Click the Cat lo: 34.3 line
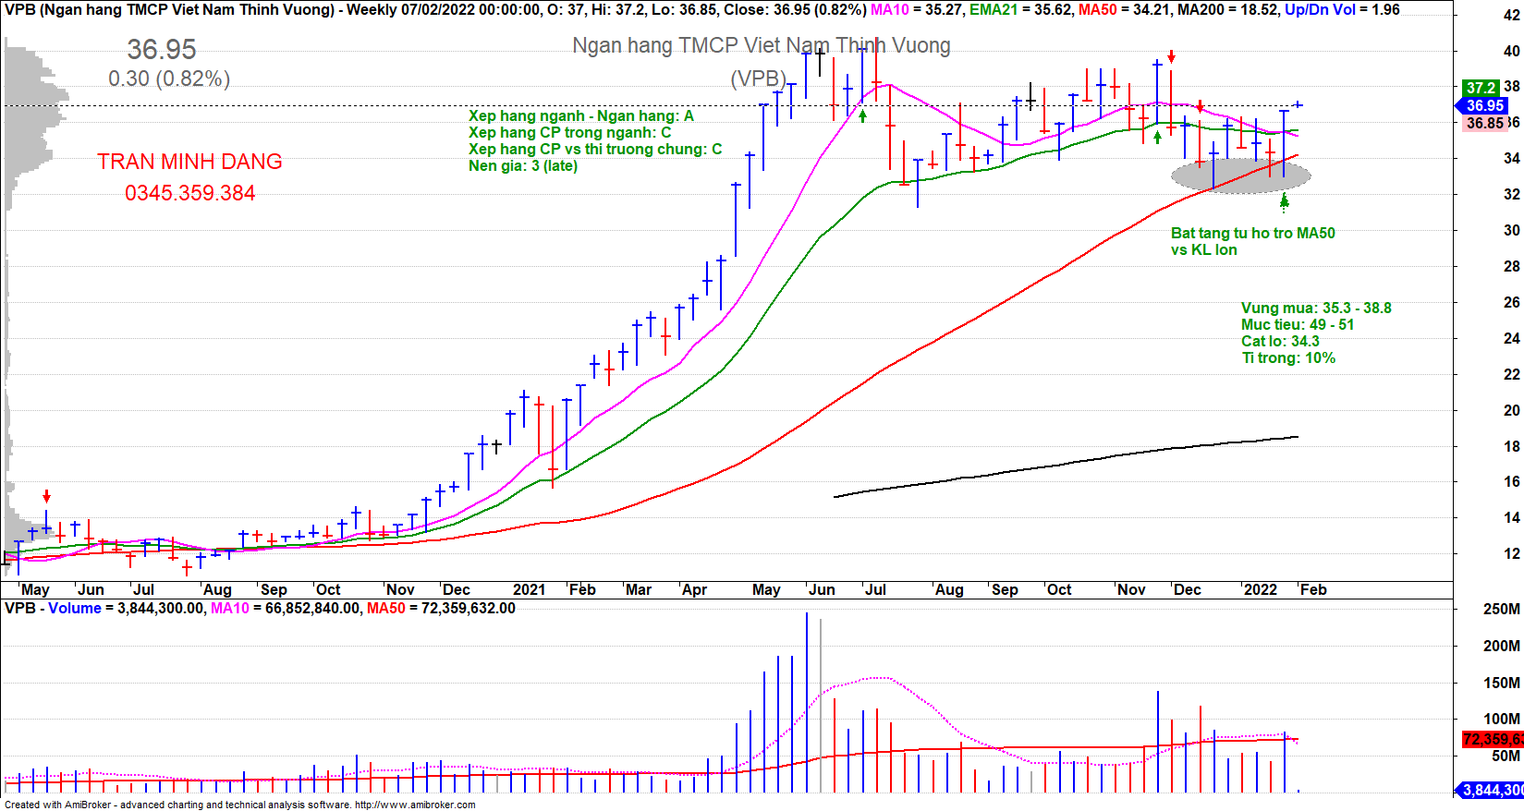This screenshot has width=1524, height=811. 1280,341
